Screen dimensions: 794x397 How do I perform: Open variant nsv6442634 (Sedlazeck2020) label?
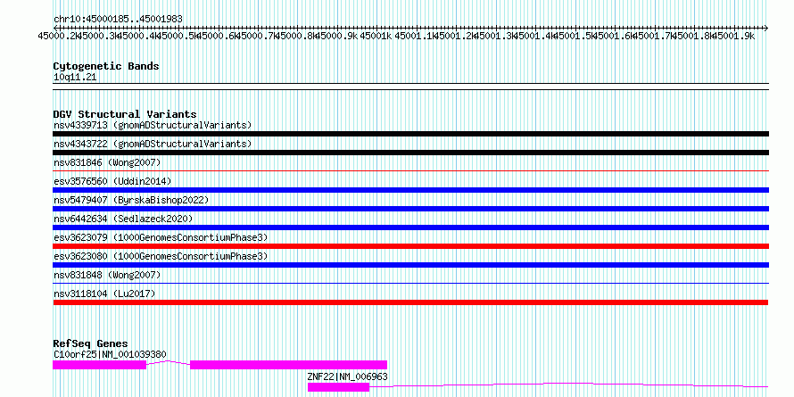tap(123, 219)
